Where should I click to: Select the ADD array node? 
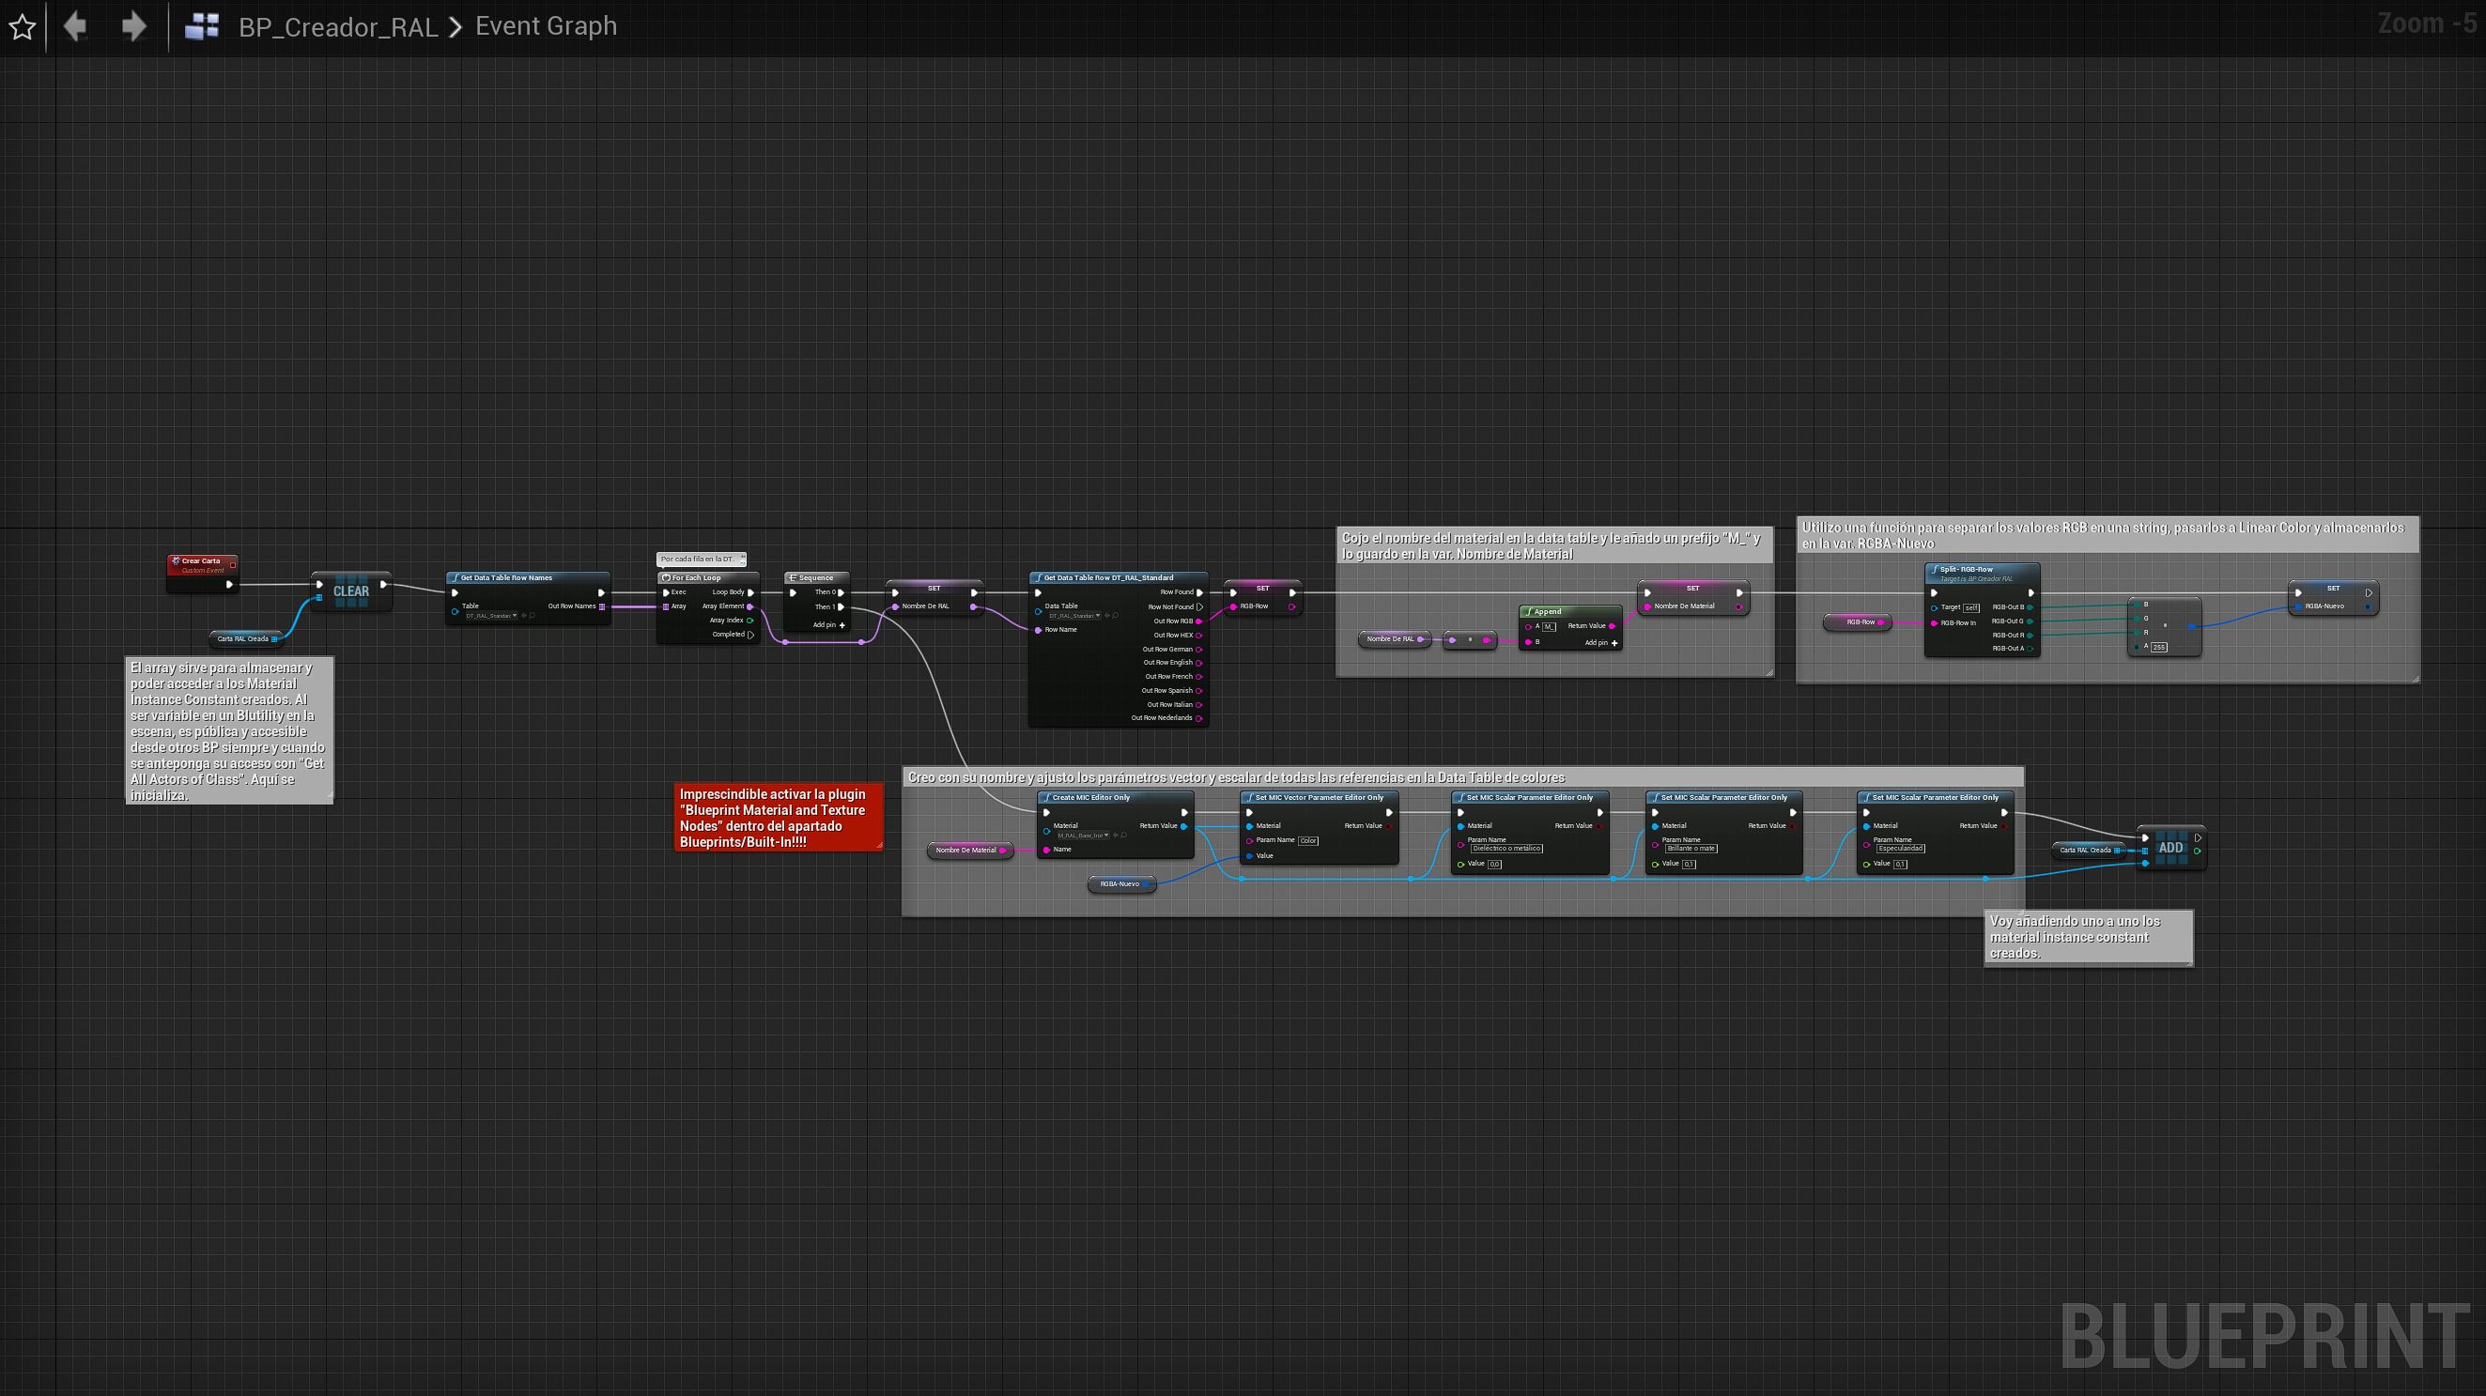2170,848
